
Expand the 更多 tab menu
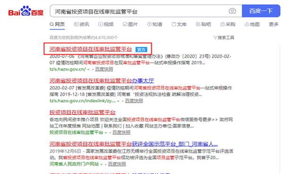point(274,24)
